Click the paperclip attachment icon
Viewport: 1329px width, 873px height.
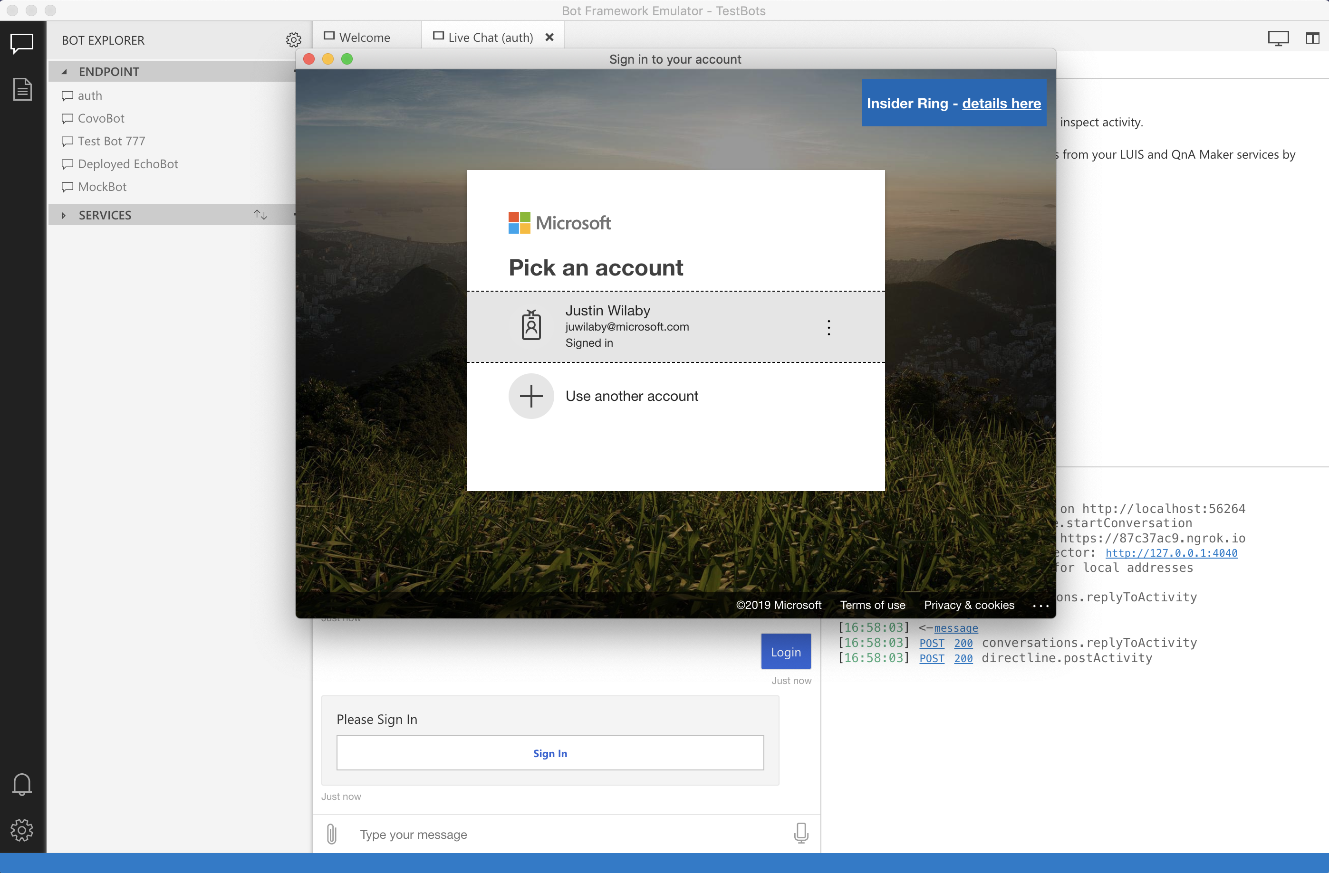pyautogui.click(x=332, y=834)
